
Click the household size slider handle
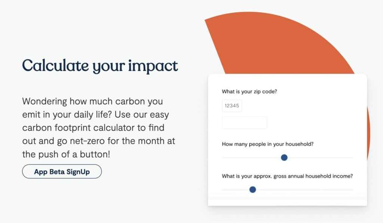pyautogui.click(x=284, y=157)
